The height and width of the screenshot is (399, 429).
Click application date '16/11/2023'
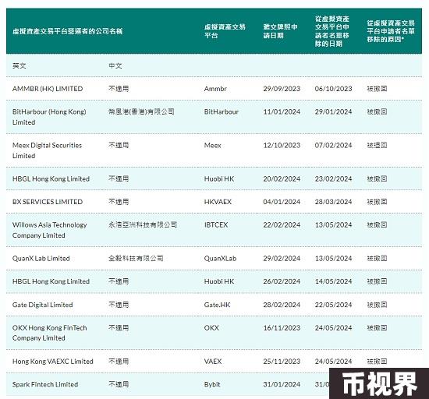[x=282, y=328]
